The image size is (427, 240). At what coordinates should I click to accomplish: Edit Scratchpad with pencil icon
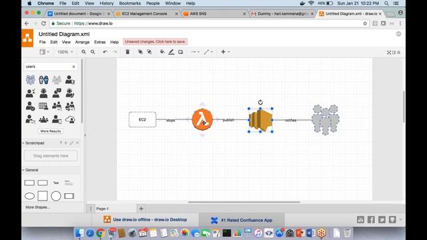pos(71,143)
